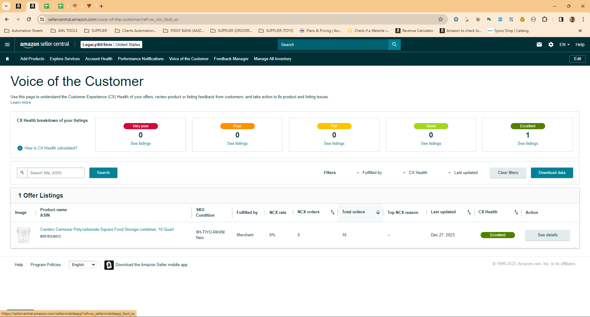Open the browser extensions puzzle icon
The height and width of the screenshot is (317, 590).
[545, 19]
